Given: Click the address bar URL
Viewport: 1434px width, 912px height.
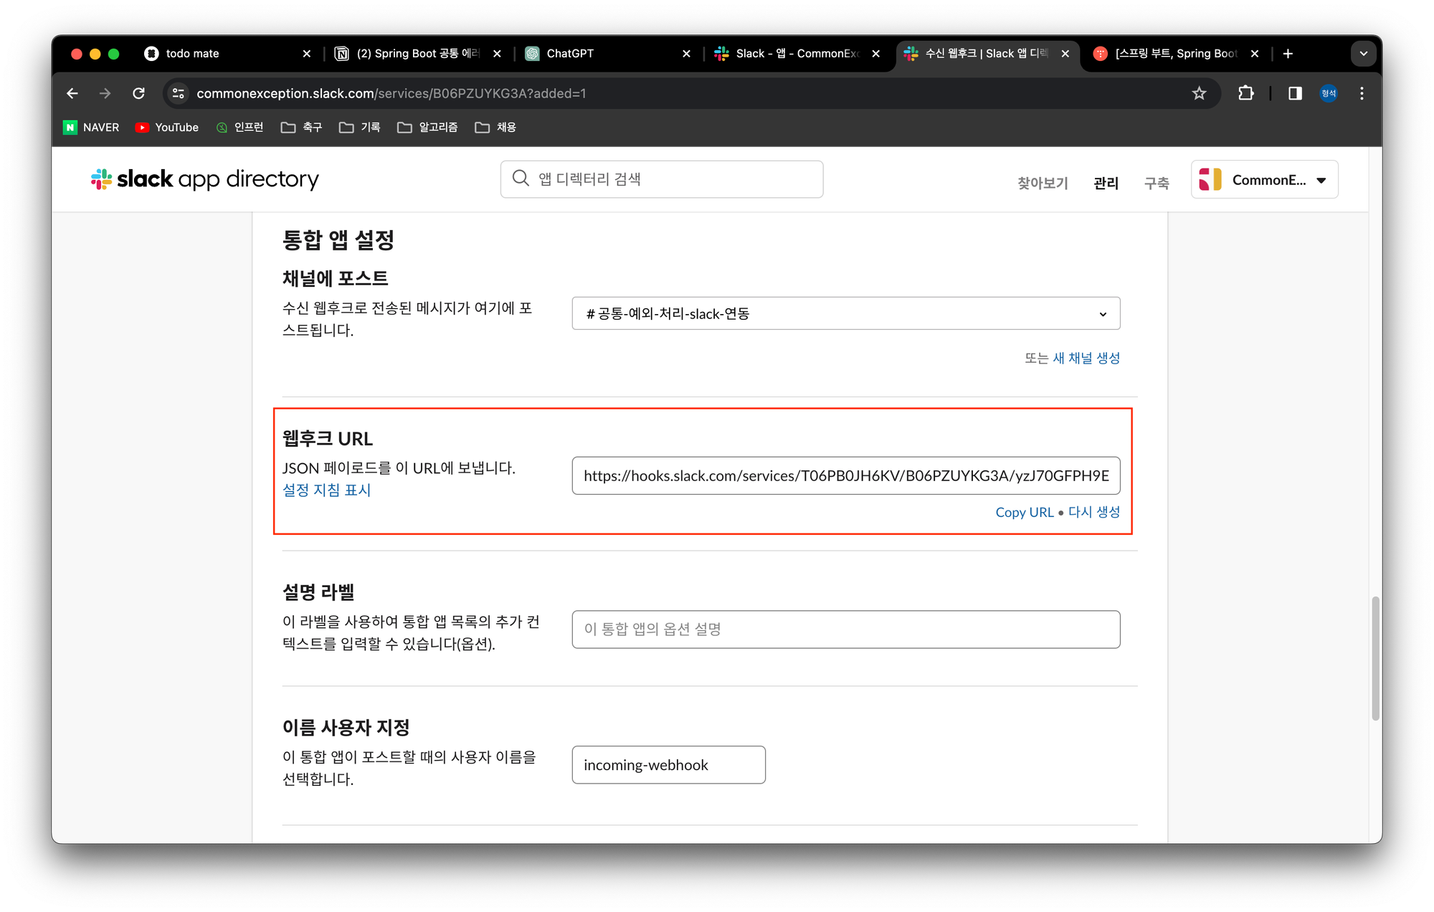Looking at the screenshot, I should click(x=391, y=93).
